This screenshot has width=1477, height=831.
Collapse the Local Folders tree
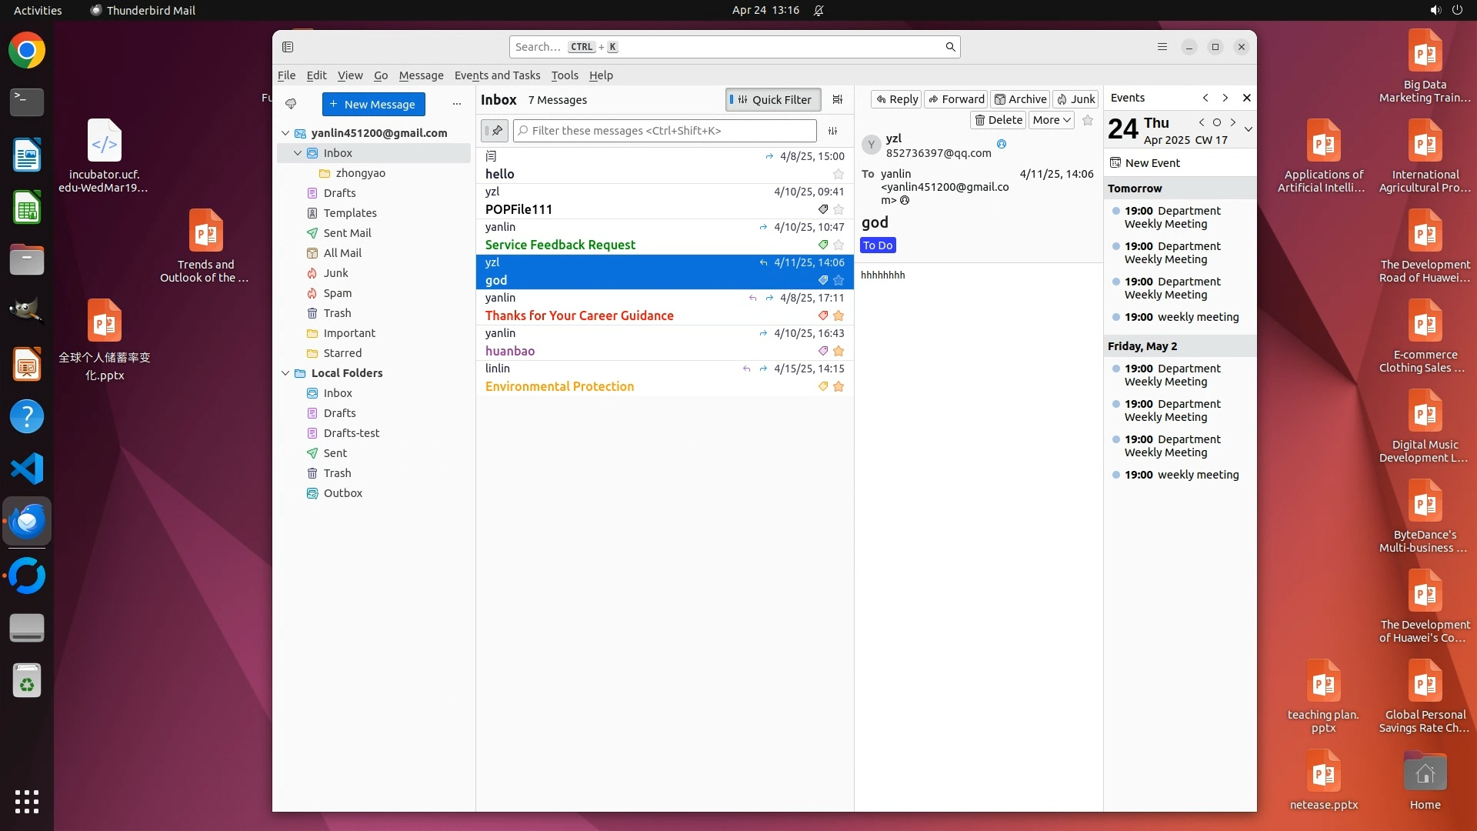point(285,373)
